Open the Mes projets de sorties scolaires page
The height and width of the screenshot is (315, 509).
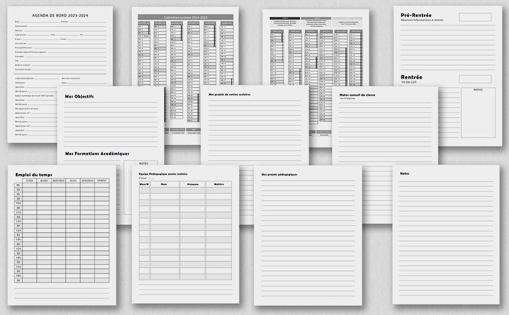[x=229, y=94]
